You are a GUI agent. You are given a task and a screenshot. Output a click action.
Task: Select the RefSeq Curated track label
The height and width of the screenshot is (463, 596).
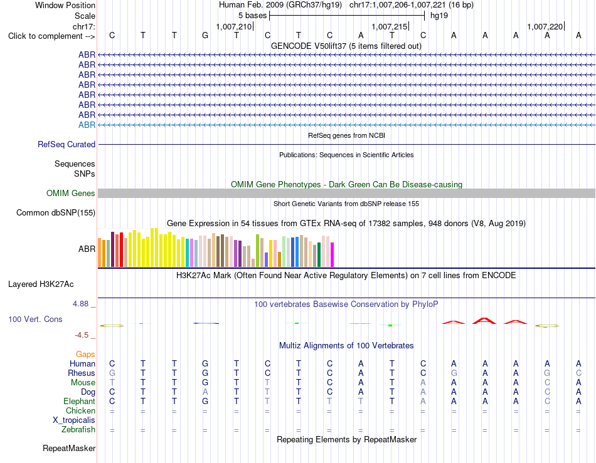pos(66,145)
